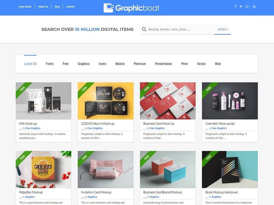Click the Google Plus icon
The height and width of the screenshot is (205, 274).
coord(248,6)
